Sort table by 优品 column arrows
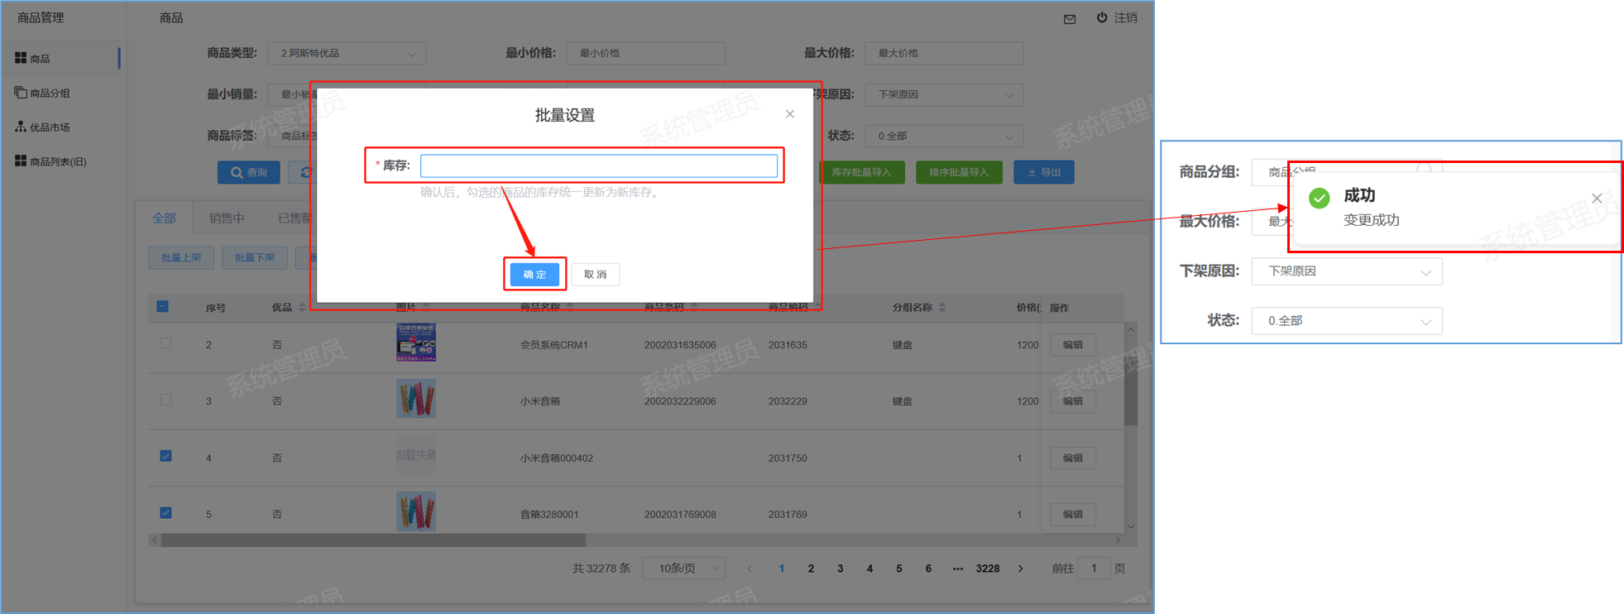1624x614 pixels. [302, 307]
